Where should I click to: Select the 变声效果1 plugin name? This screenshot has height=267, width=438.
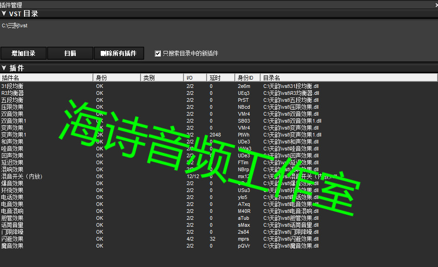[14, 135]
